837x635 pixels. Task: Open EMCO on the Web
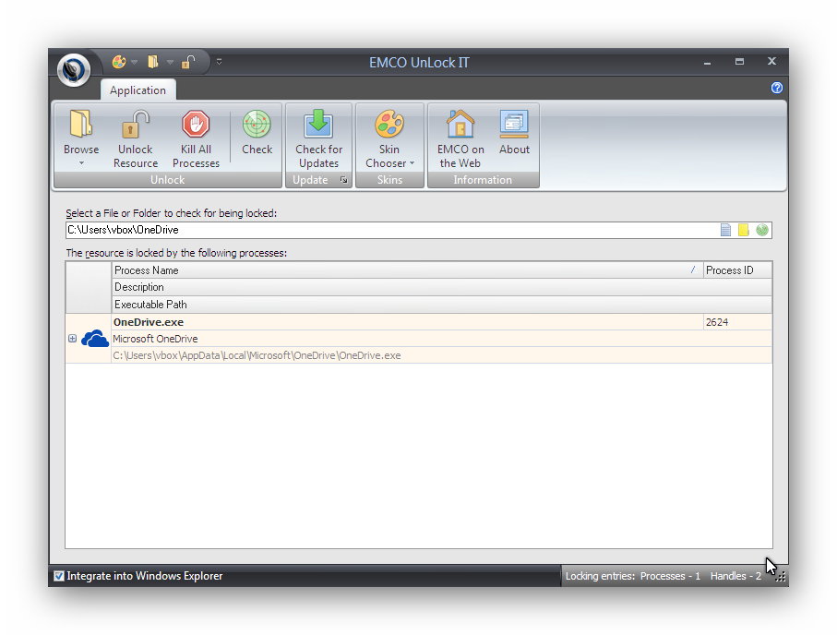pos(460,138)
